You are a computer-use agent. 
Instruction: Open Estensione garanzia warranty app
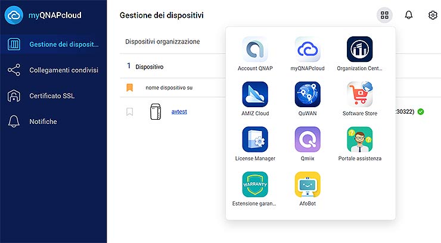(x=255, y=185)
